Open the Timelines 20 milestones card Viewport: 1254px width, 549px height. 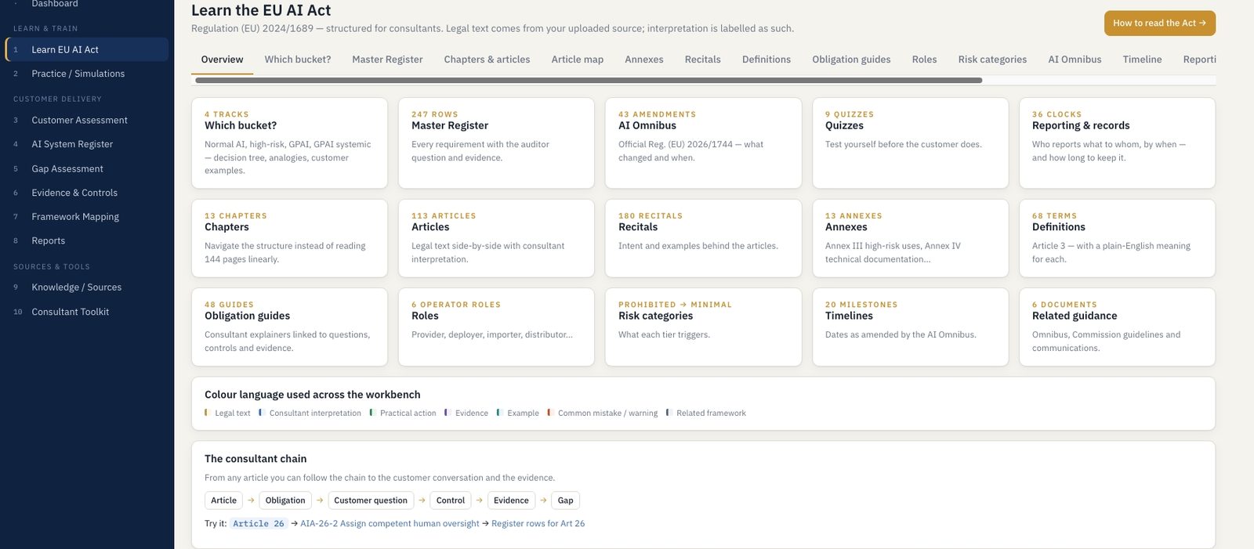tap(910, 327)
